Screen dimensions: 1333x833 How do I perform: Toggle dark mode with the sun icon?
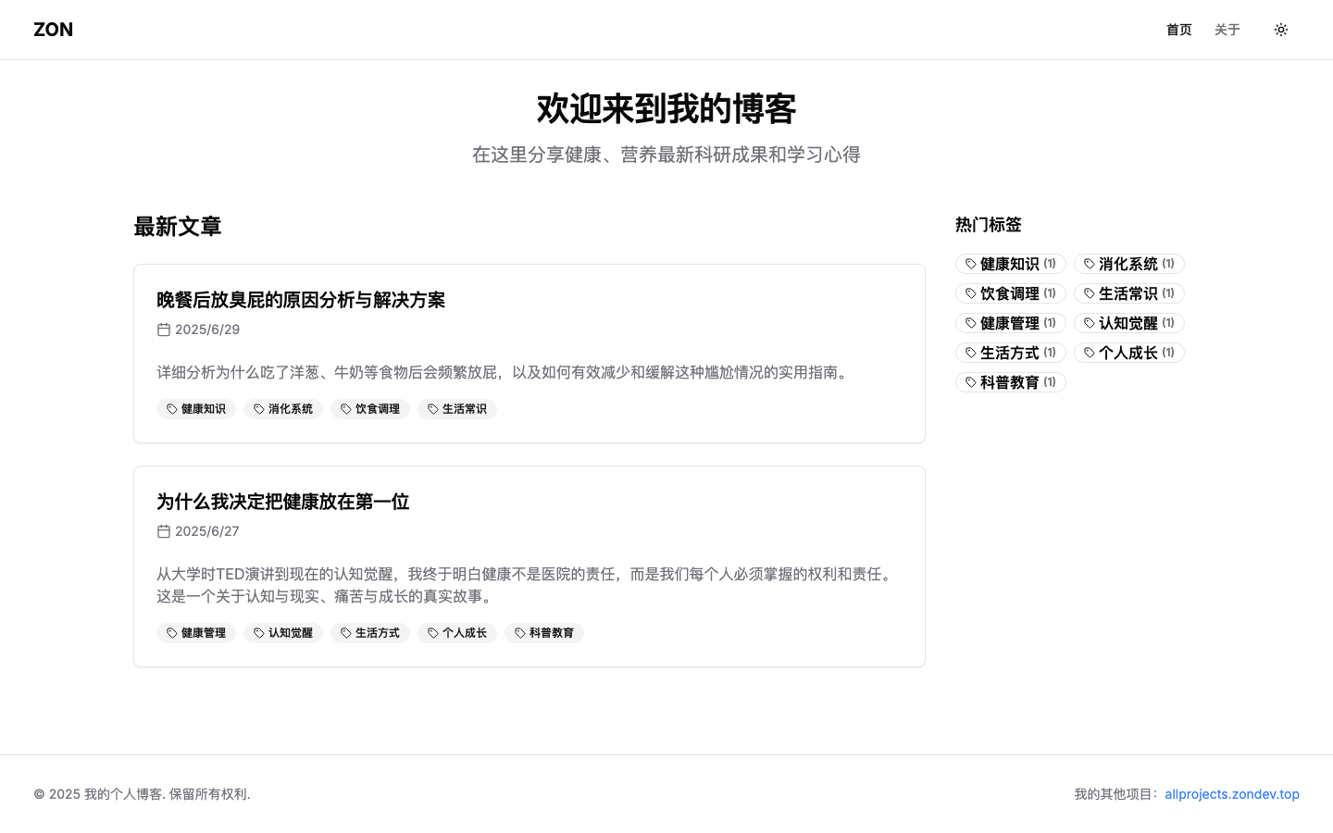coord(1281,29)
